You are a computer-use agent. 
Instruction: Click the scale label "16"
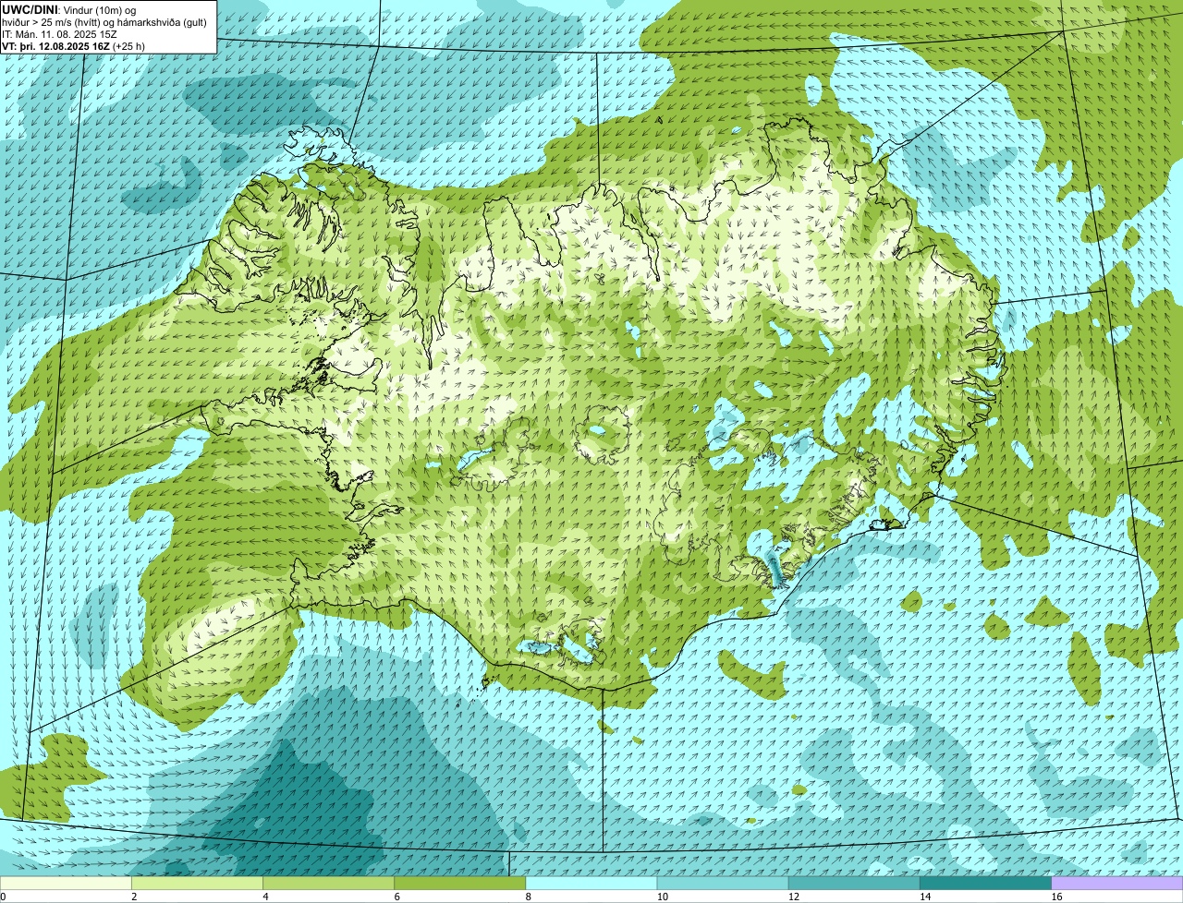[1056, 897]
